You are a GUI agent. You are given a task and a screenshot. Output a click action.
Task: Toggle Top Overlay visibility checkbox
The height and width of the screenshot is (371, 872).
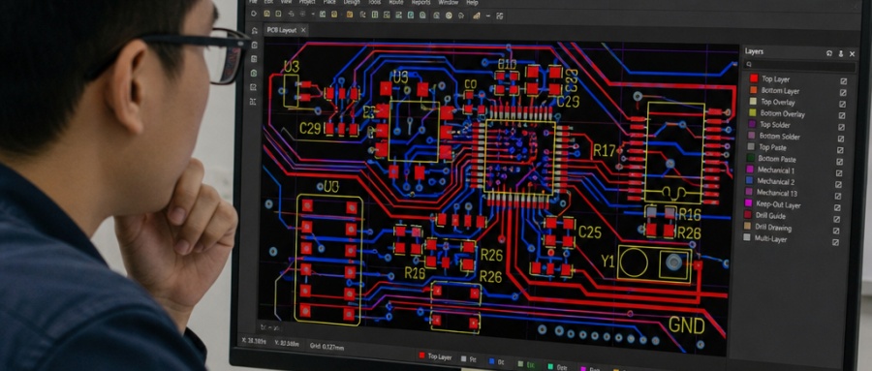(843, 104)
